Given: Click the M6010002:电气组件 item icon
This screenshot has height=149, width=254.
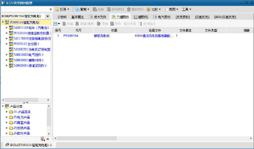Looking at the screenshot, I should pos(11,55).
